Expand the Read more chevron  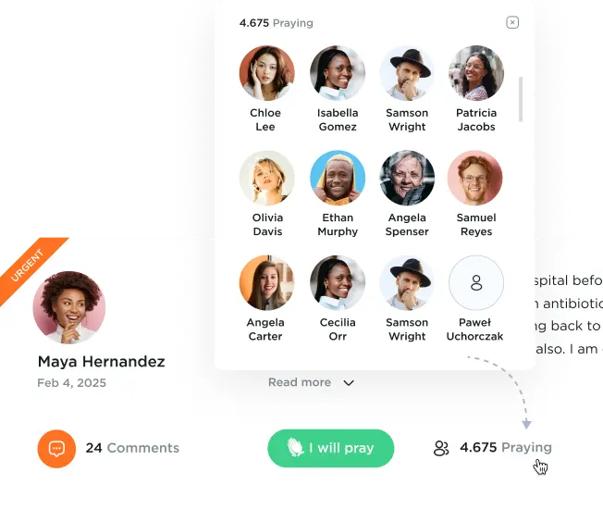(x=349, y=383)
